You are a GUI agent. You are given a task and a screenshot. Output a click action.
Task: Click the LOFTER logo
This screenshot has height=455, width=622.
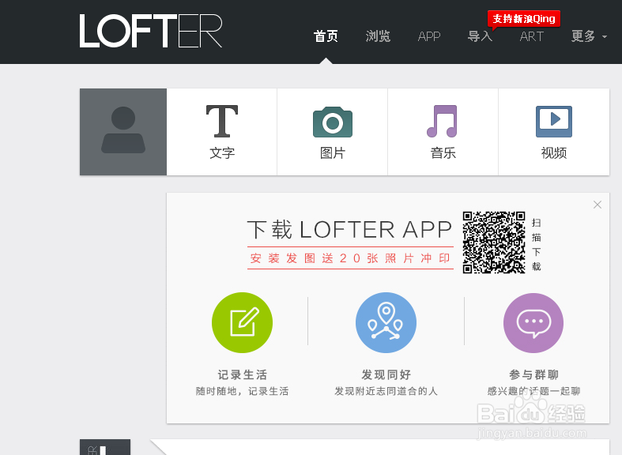pyautogui.click(x=151, y=31)
